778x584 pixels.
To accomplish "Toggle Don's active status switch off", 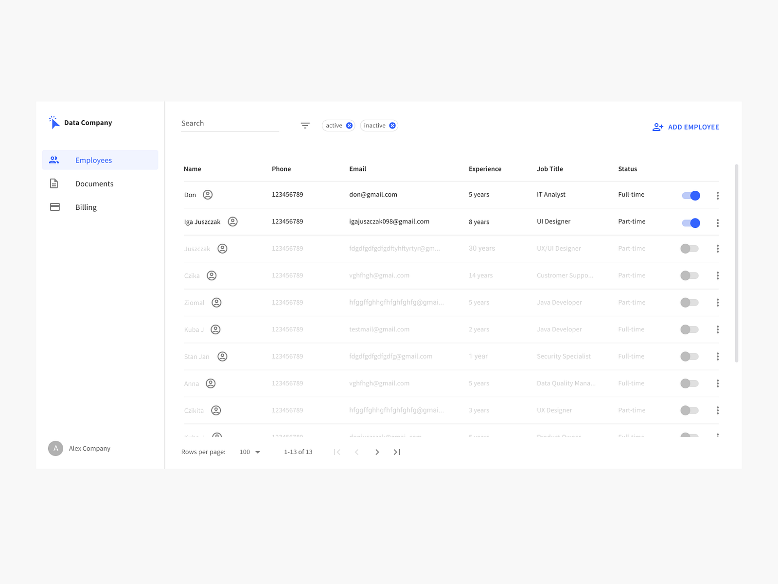I will coord(690,196).
